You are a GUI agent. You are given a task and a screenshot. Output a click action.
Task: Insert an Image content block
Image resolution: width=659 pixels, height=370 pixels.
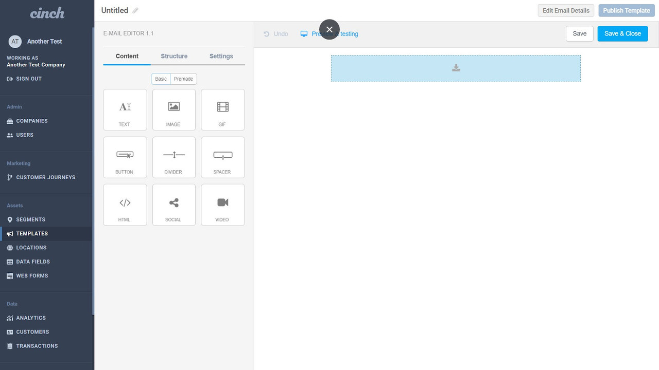(174, 109)
